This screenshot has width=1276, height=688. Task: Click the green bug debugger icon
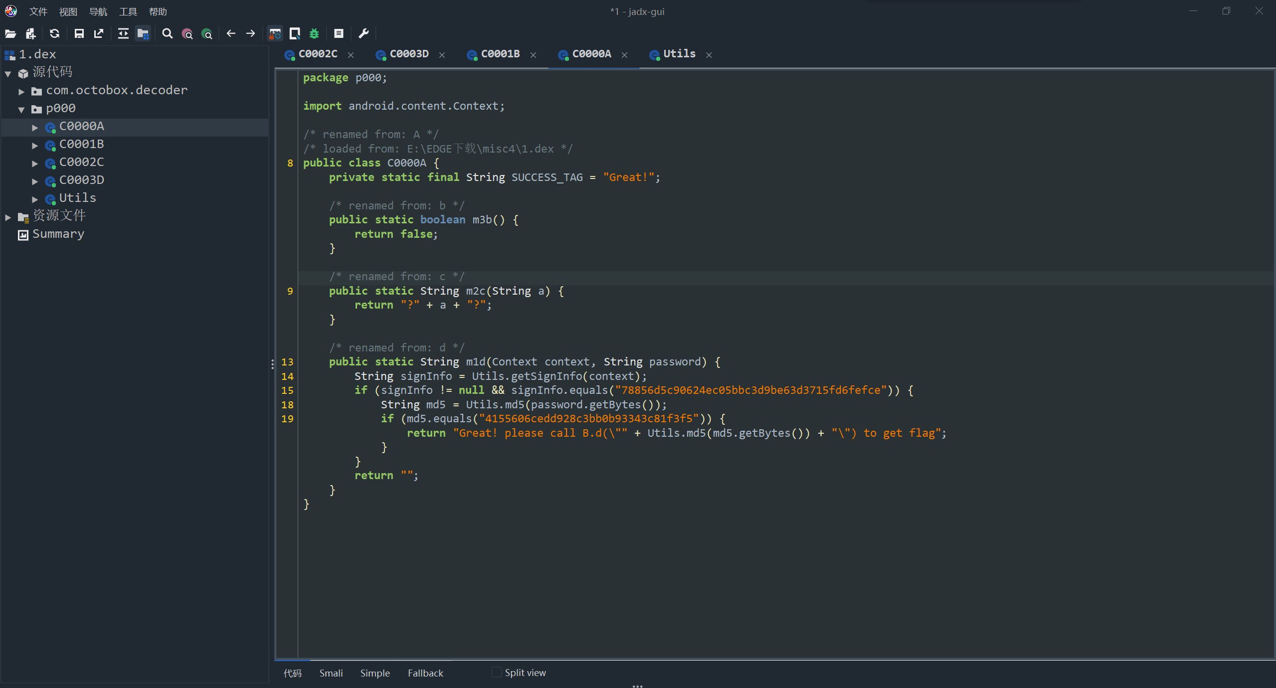(x=314, y=33)
